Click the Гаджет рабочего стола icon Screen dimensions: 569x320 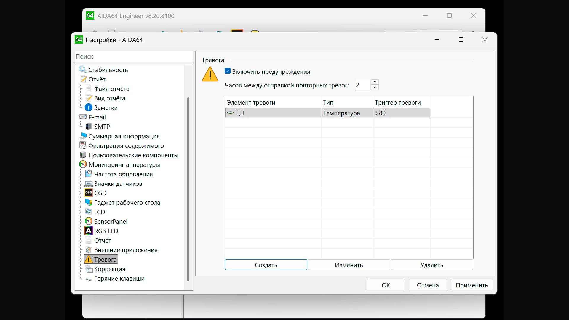89,202
